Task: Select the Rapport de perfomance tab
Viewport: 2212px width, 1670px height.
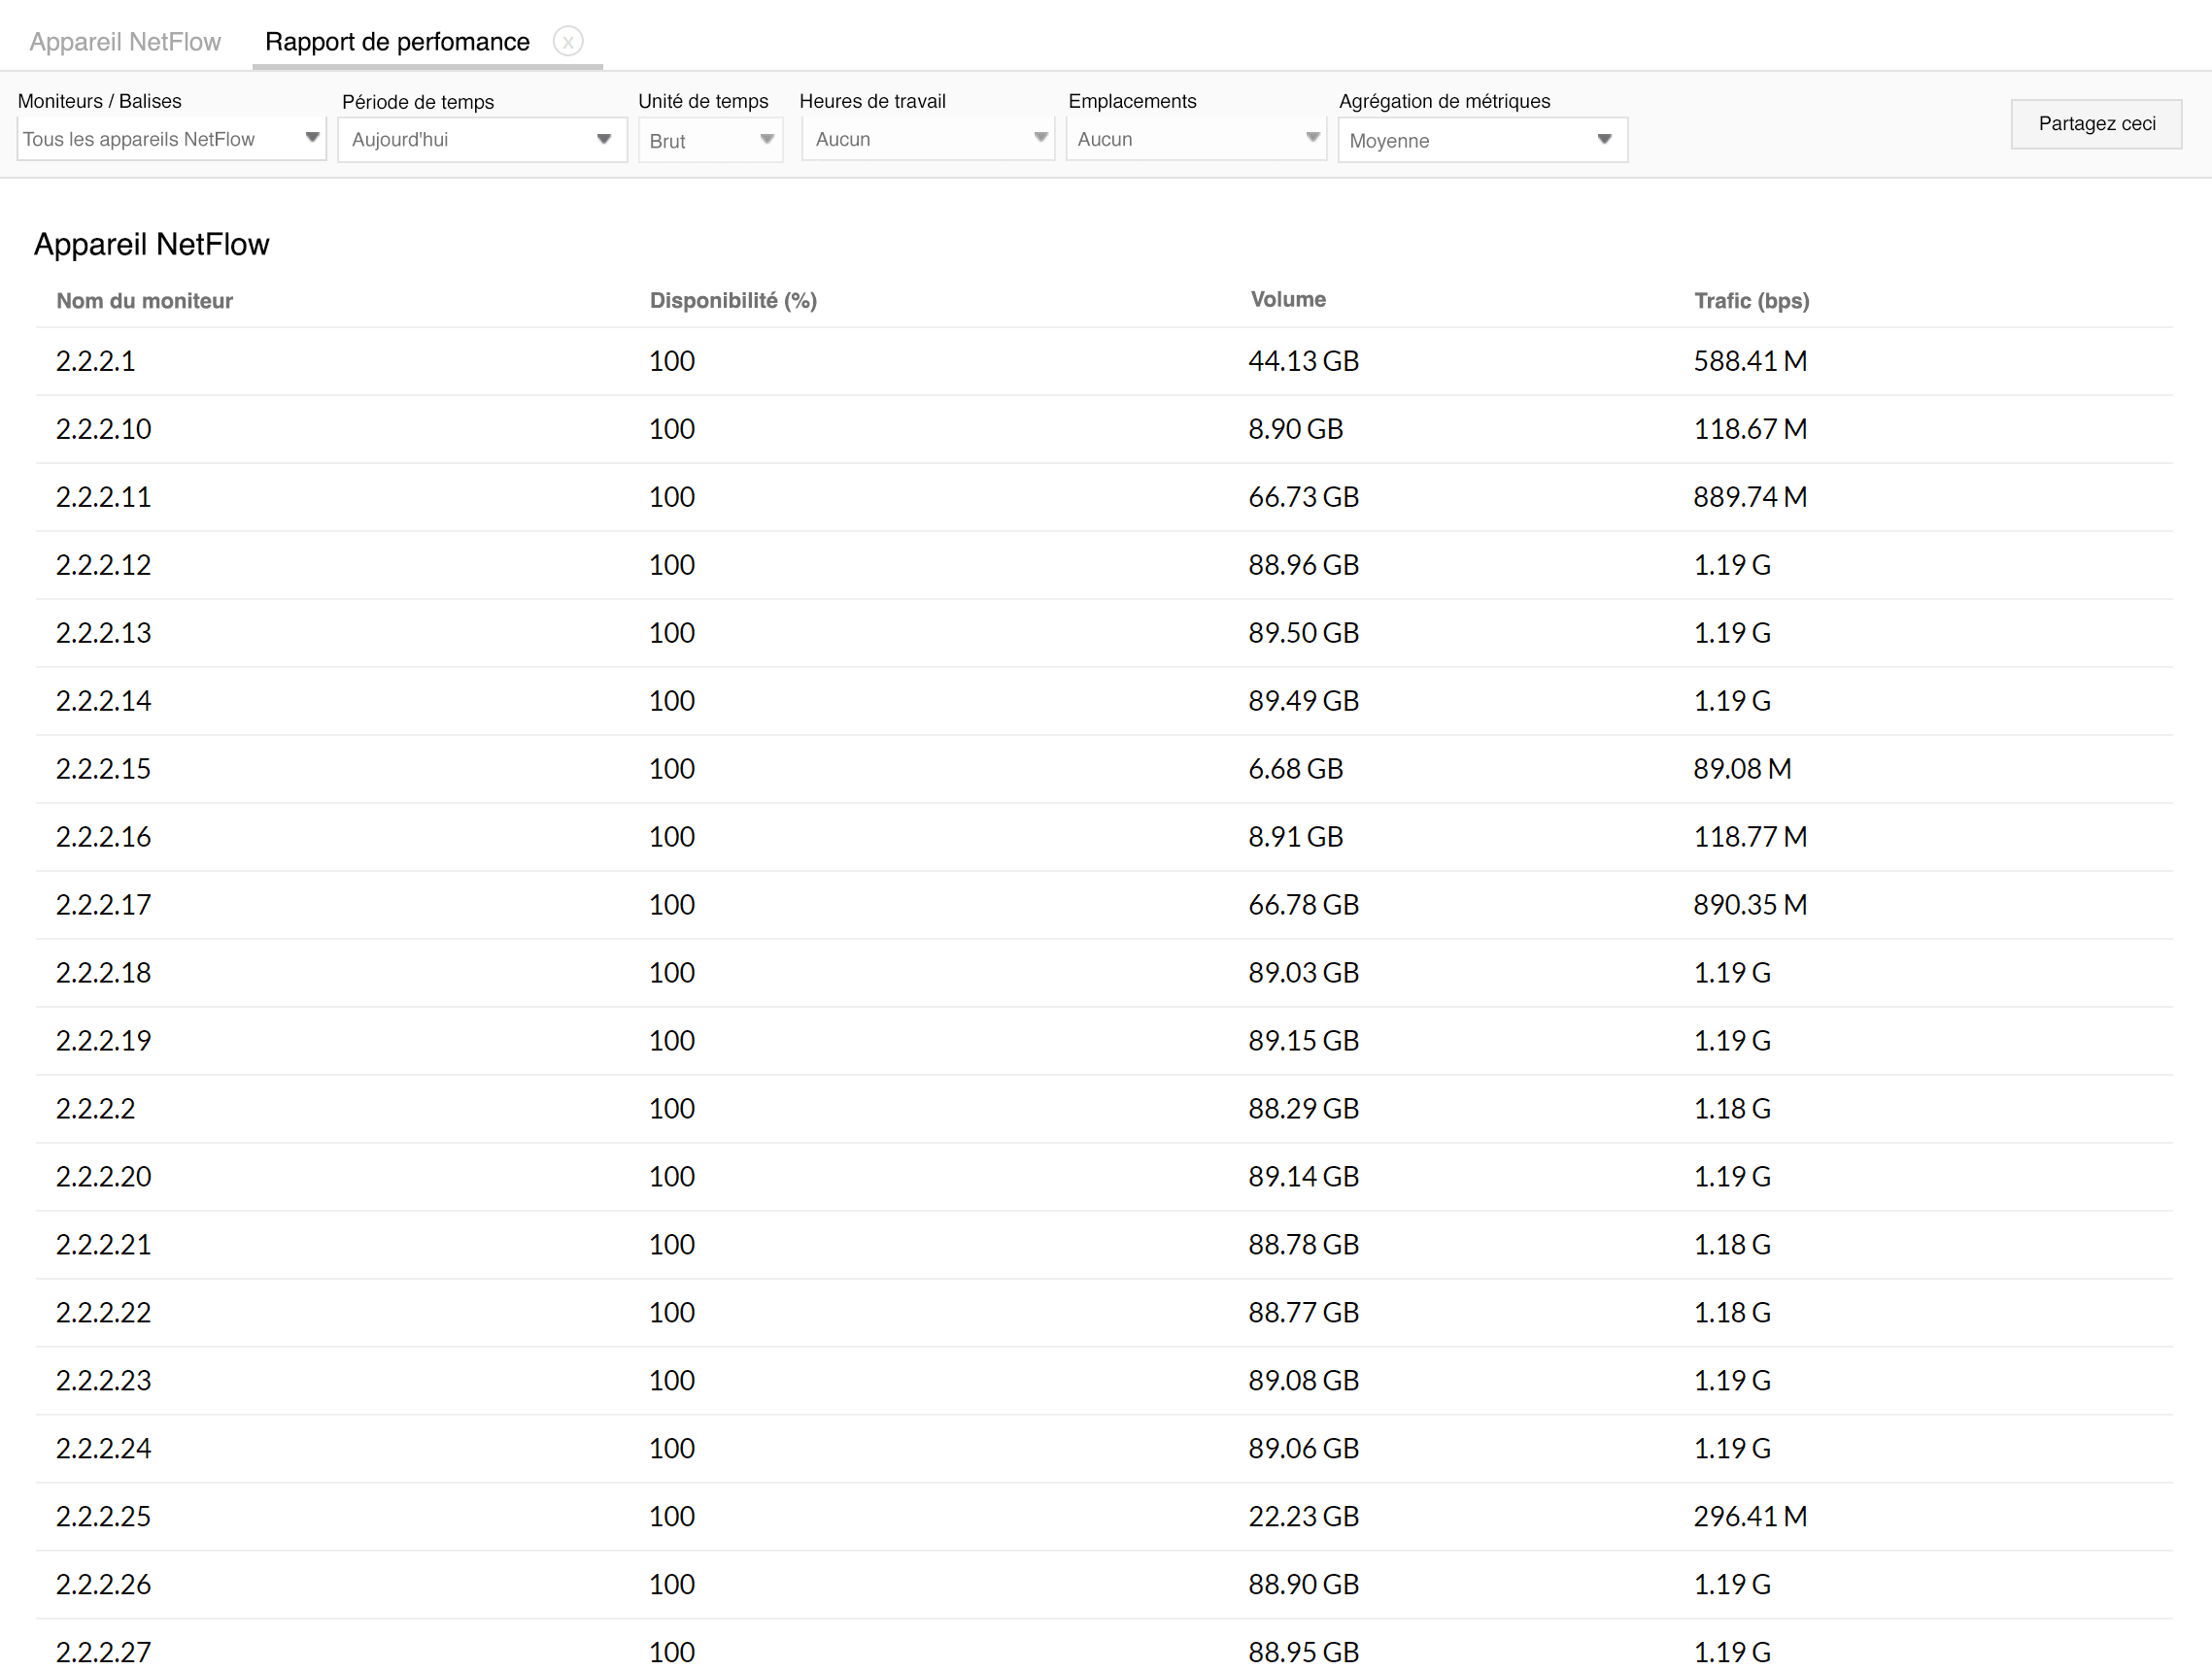Action: coord(396,42)
